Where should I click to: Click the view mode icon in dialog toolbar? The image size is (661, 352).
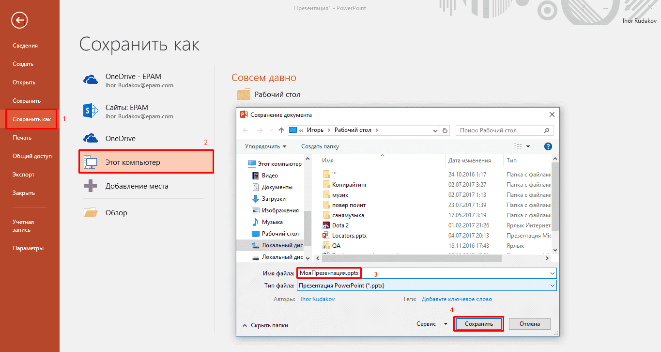pos(518,146)
